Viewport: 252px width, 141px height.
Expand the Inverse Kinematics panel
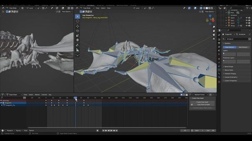coord(231,77)
